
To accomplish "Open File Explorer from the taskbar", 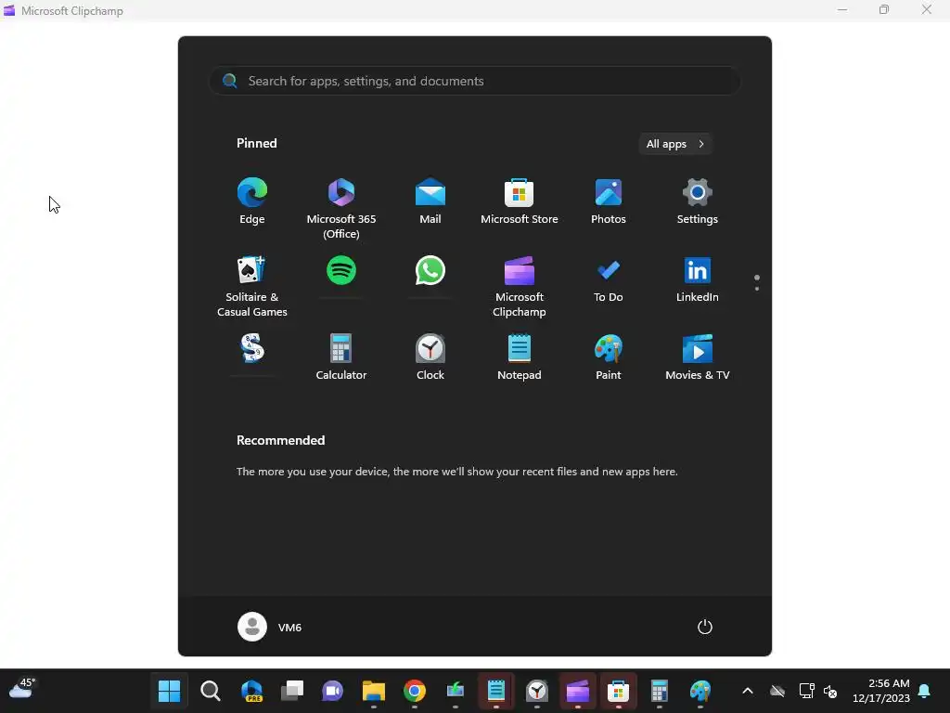I will point(374,691).
